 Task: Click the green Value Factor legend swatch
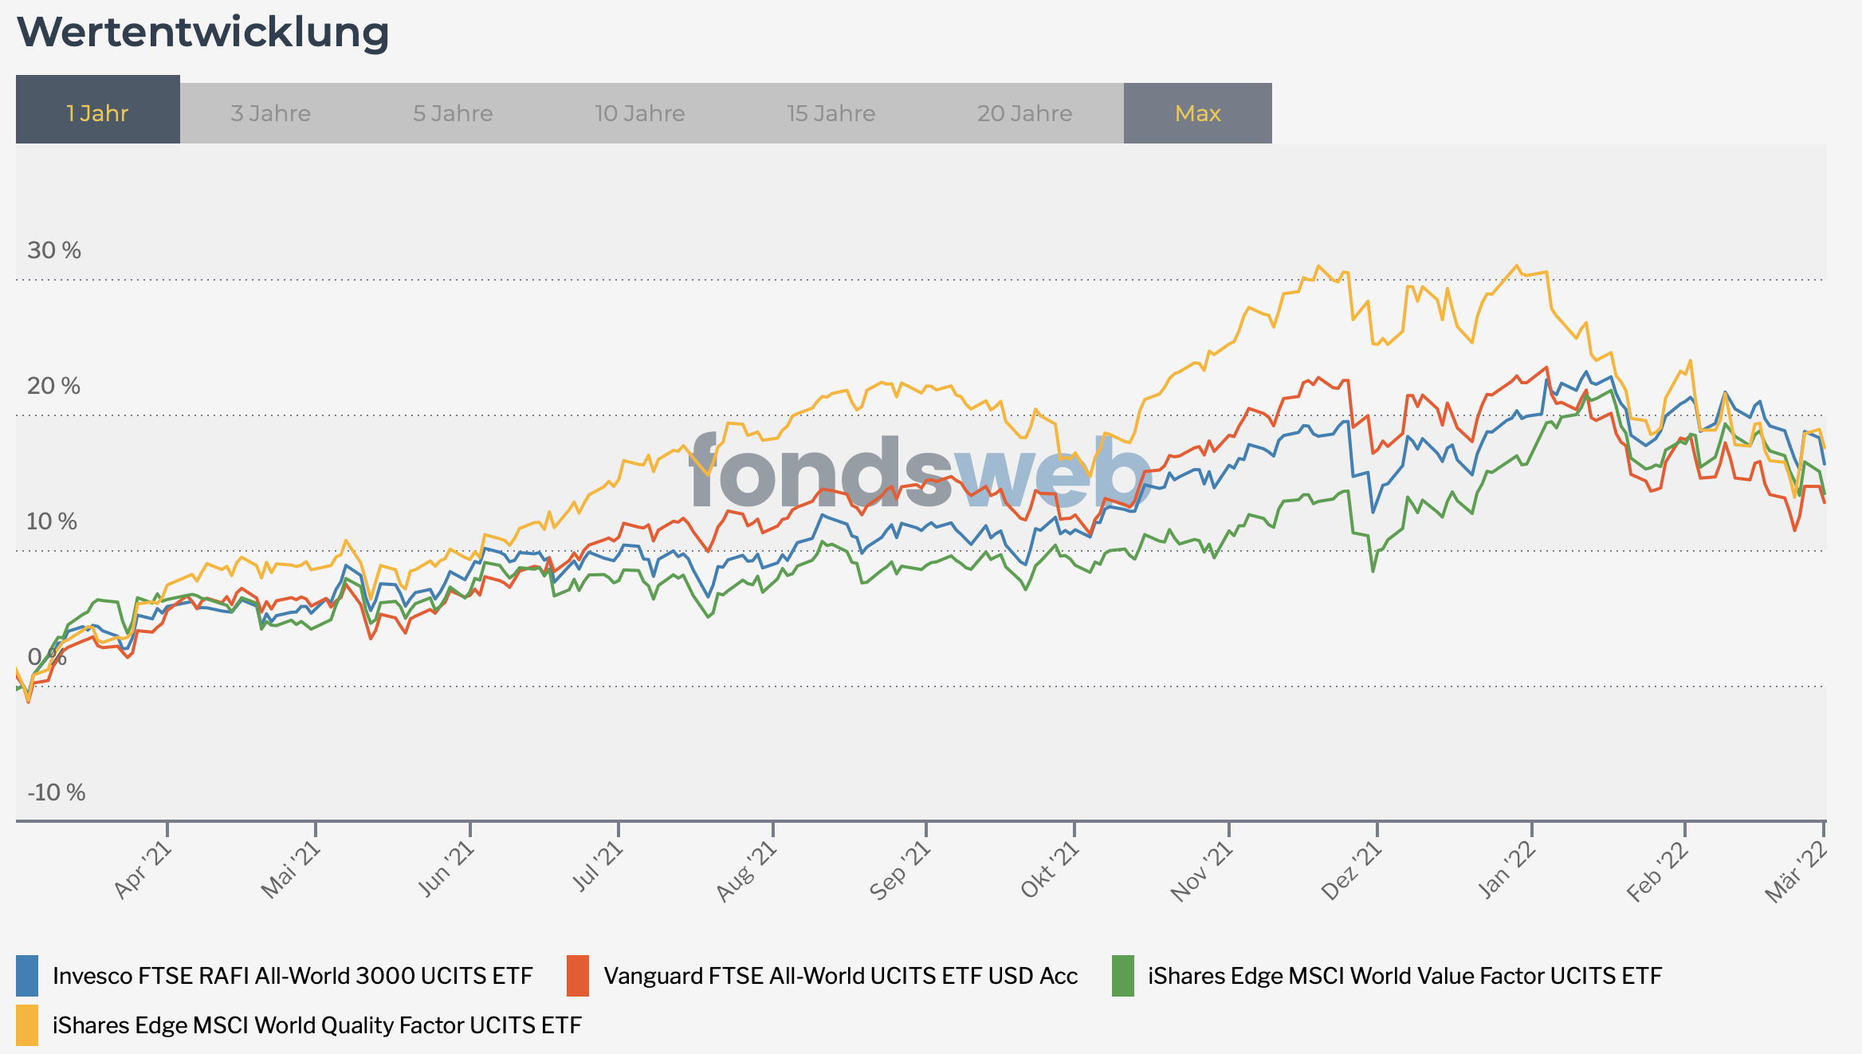[1122, 976]
